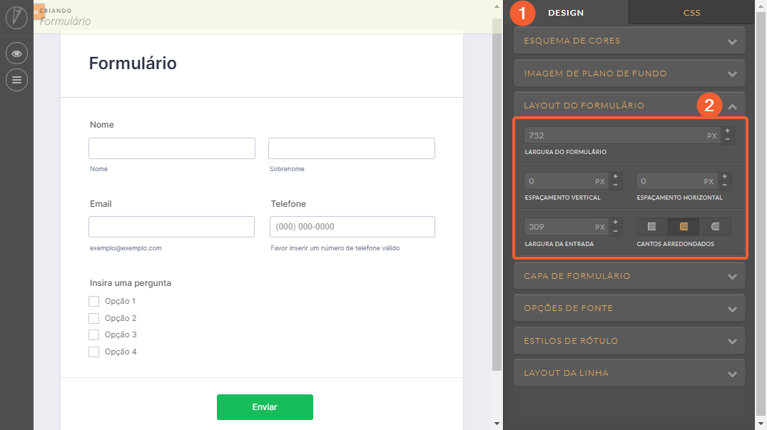Open the hamburger menu in the left sidebar
The height and width of the screenshot is (430, 767).
pos(16,80)
